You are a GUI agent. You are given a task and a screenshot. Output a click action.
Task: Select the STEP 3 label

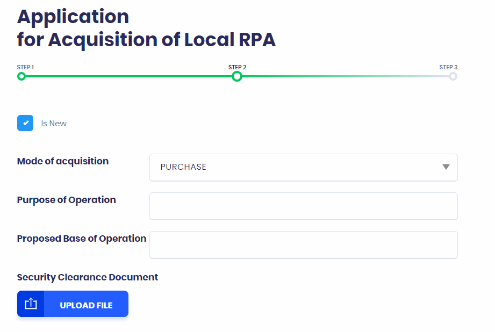tap(448, 67)
